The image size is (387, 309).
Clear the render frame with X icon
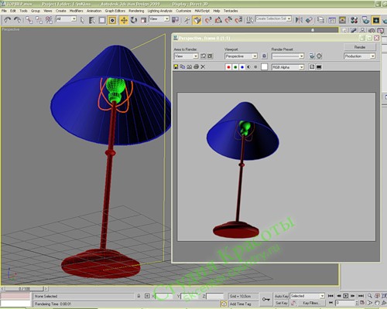point(203,67)
